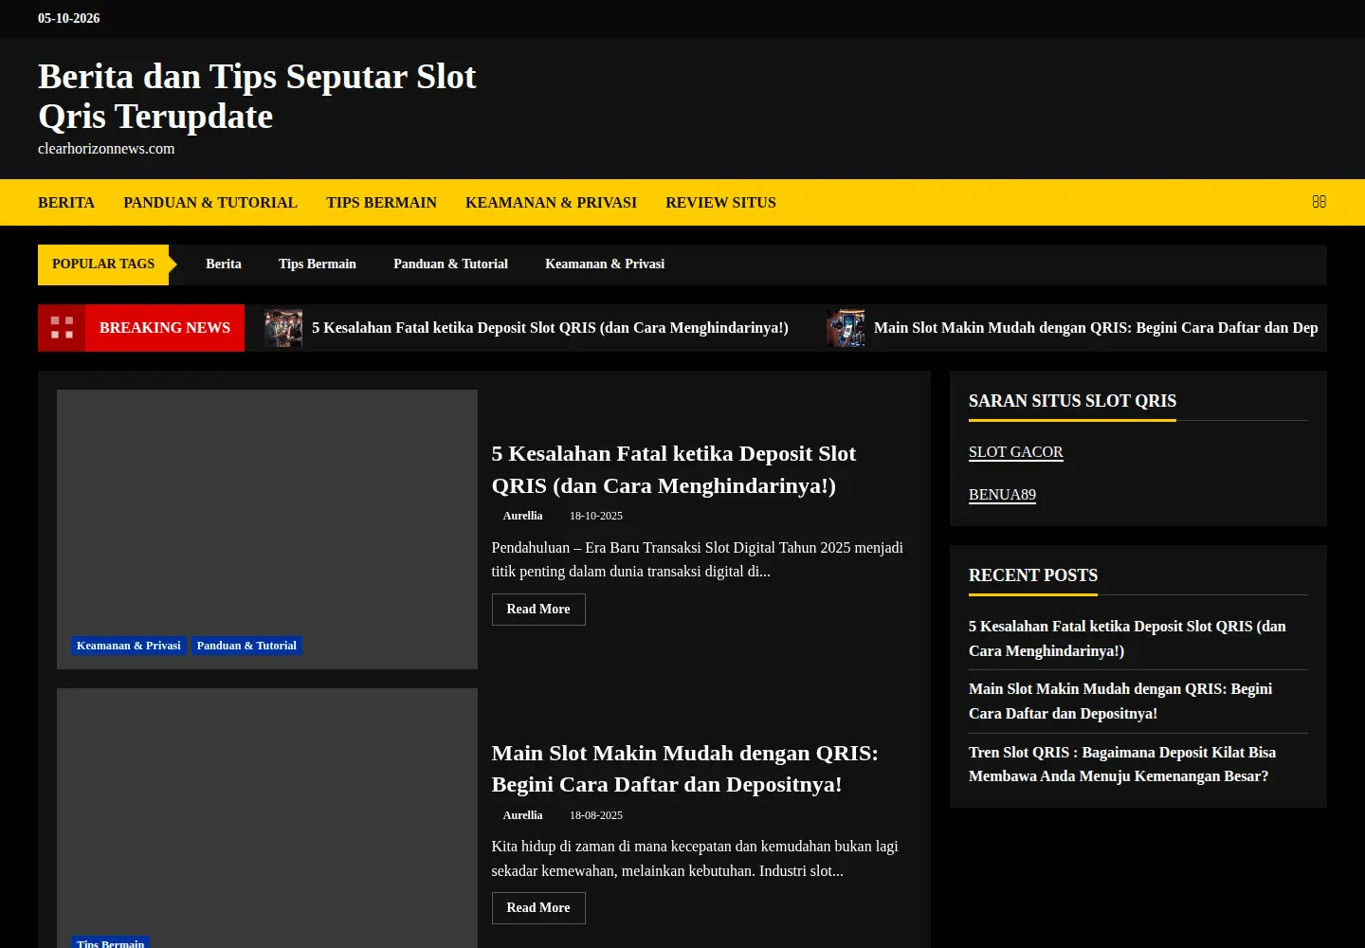Screen dimensions: 1365x948
Task: Open first article featured image
Action: click(x=267, y=529)
